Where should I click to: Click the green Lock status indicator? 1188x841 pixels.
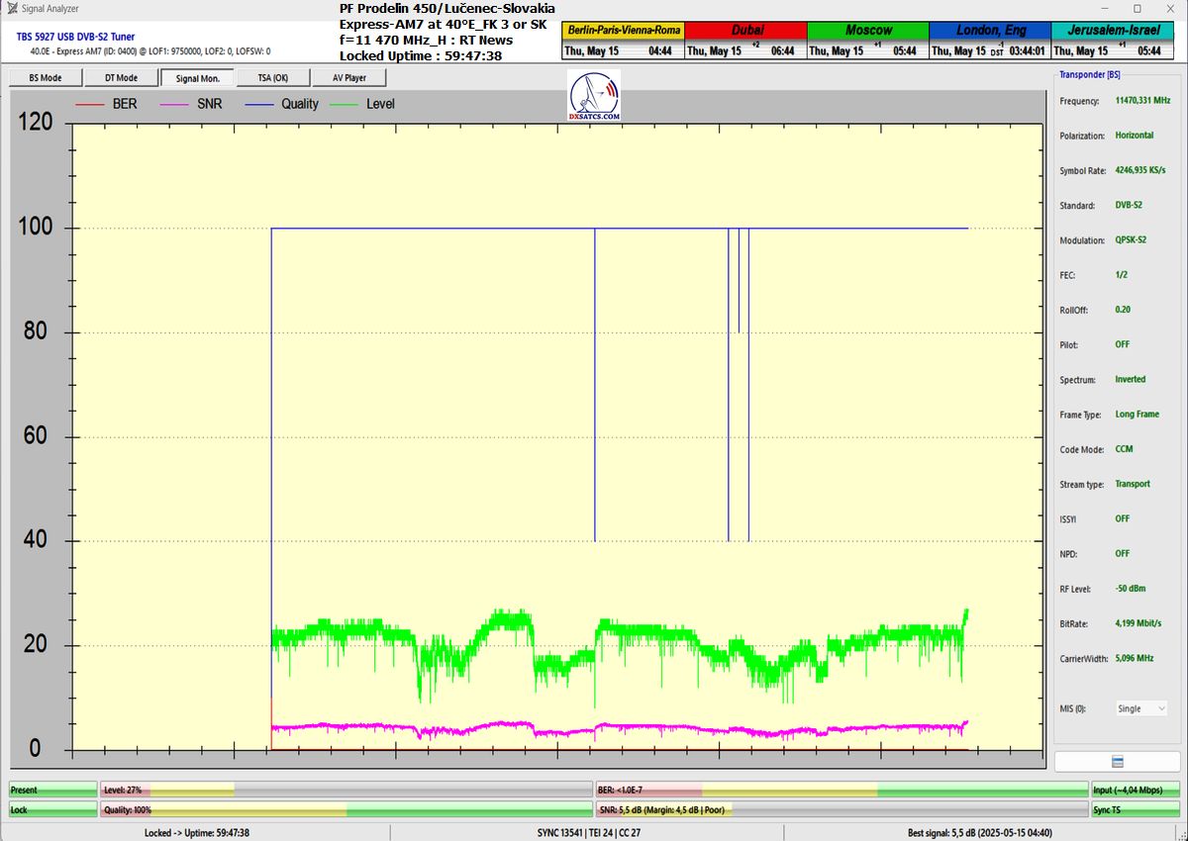tap(51, 809)
